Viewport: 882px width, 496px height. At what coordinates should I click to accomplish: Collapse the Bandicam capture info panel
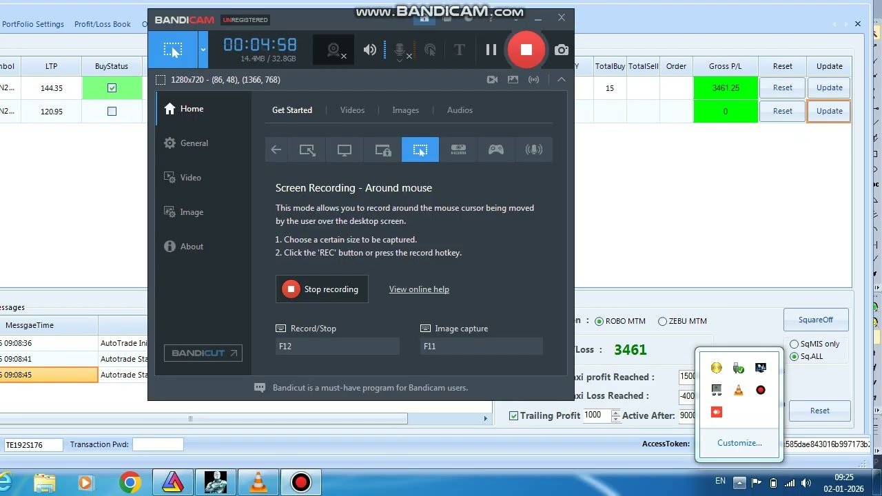tap(562, 80)
